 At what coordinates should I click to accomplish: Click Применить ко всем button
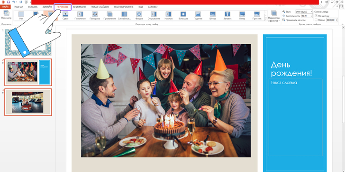click(x=294, y=20)
